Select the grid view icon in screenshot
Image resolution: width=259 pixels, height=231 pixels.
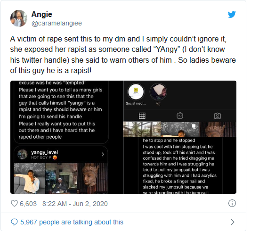click(142, 115)
